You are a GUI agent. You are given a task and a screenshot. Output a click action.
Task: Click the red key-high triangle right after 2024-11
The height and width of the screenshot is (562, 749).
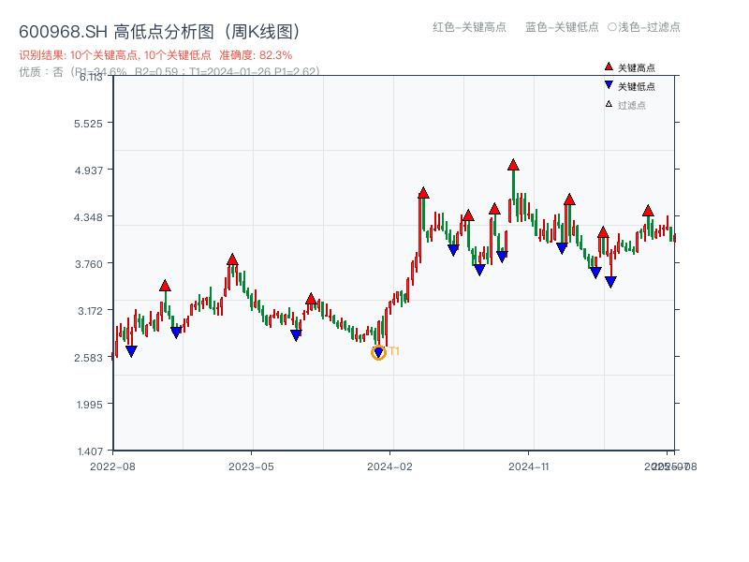coord(569,200)
